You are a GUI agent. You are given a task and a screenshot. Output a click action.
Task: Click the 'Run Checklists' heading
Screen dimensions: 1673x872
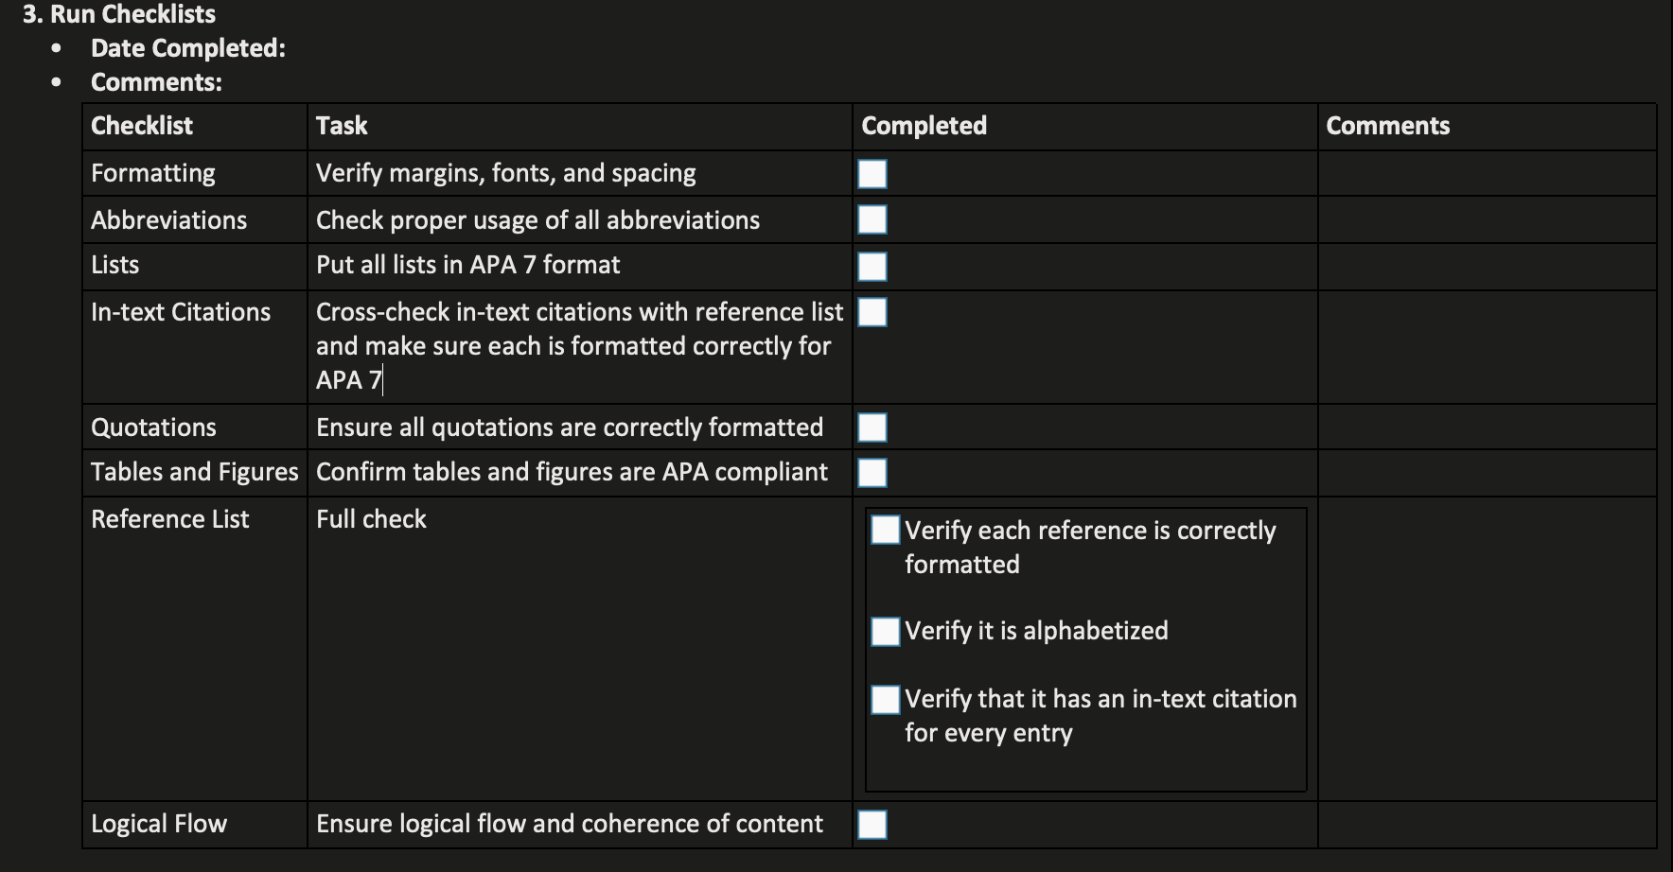[132, 14]
